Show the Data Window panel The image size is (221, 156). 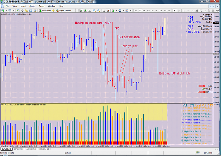point(22,11)
